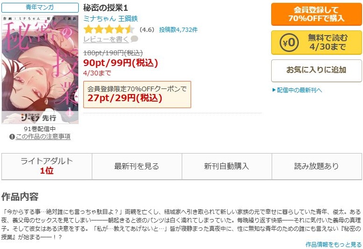Open この作品の注意事項 link
This screenshot has width=363, height=249.
[x=43, y=137]
